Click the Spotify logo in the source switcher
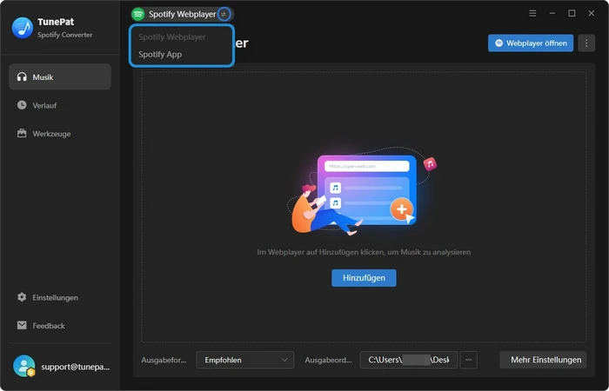Screen dimensions: 609x391 [x=137, y=15]
